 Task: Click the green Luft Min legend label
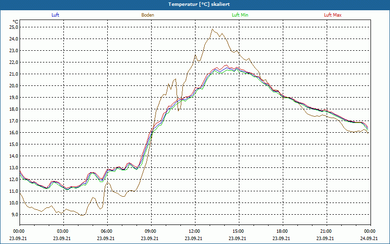coord(240,15)
